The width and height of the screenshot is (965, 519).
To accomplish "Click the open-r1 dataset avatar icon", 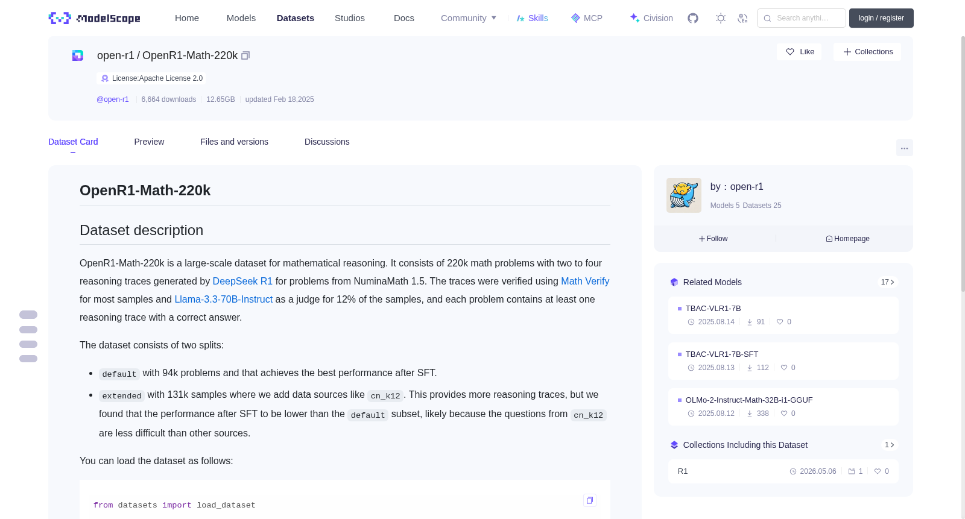I will pyautogui.click(x=78, y=55).
